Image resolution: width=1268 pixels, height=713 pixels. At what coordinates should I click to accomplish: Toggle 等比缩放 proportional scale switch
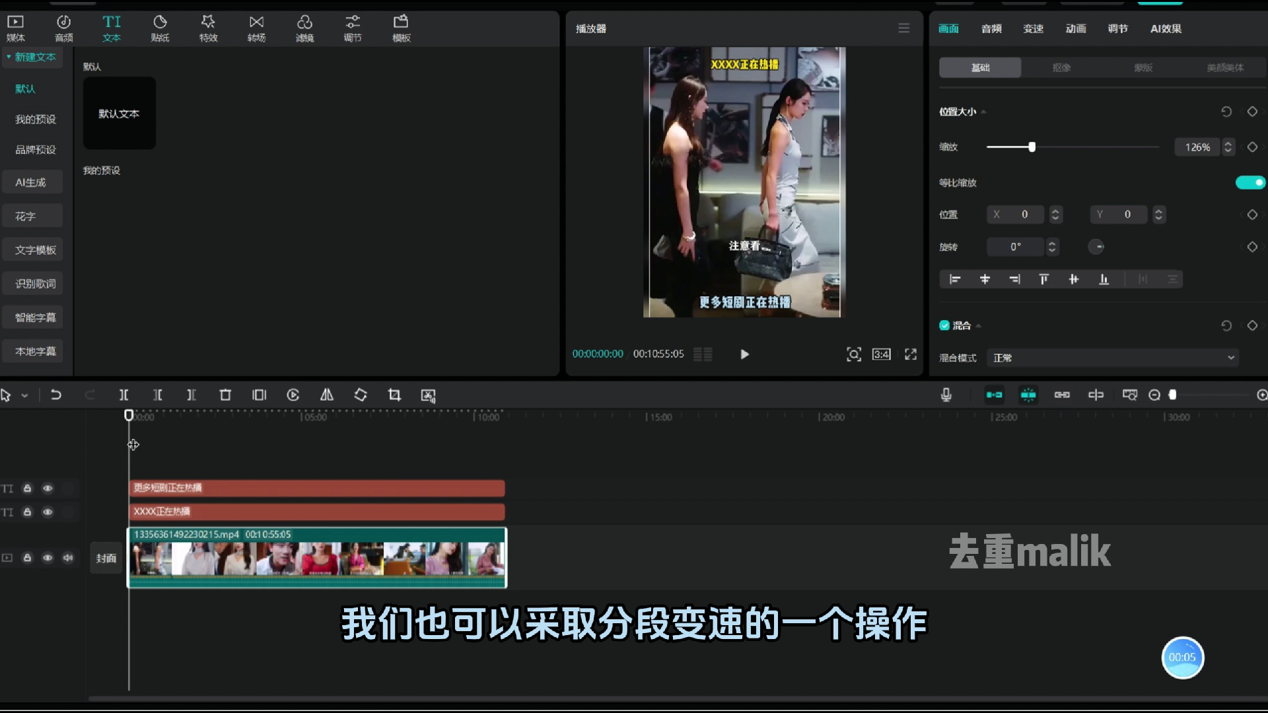pos(1247,182)
